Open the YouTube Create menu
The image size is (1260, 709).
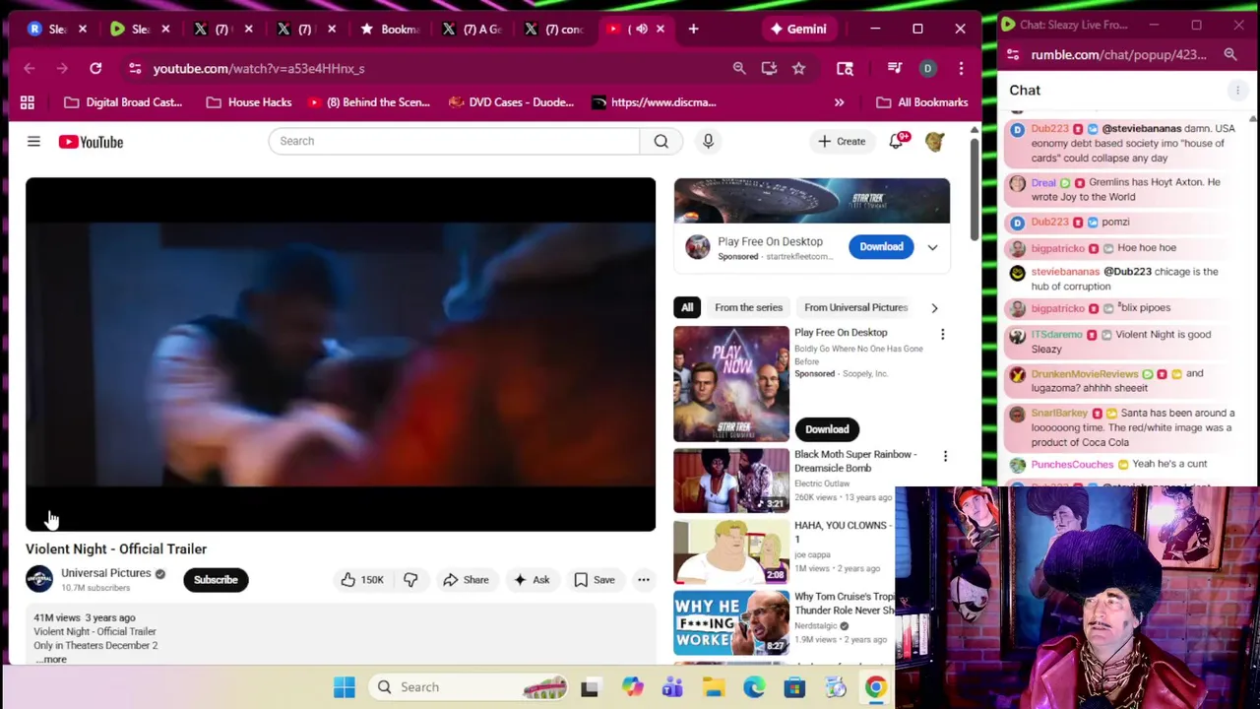tap(841, 142)
